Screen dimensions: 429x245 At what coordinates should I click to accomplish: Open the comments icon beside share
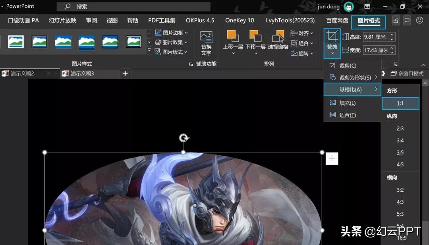[x=407, y=21]
